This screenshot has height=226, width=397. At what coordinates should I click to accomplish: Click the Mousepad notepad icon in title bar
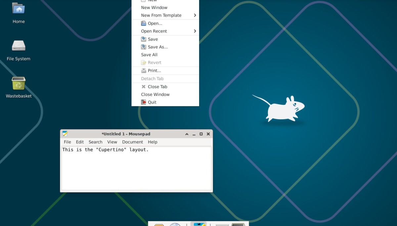tap(65, 134)
